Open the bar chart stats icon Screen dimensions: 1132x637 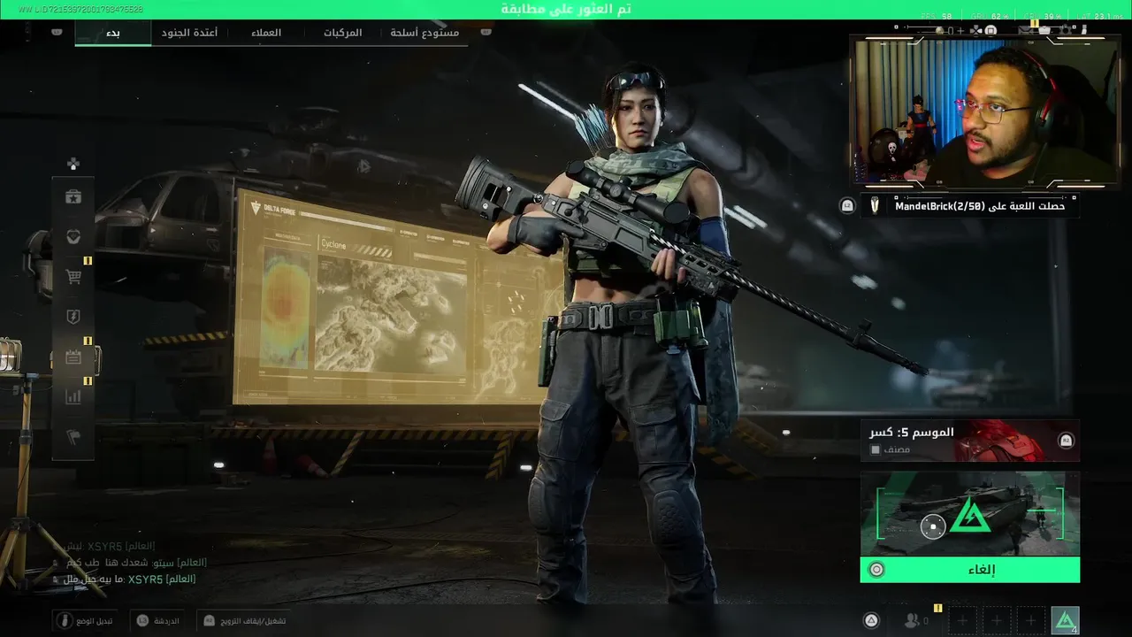[73, 397]
